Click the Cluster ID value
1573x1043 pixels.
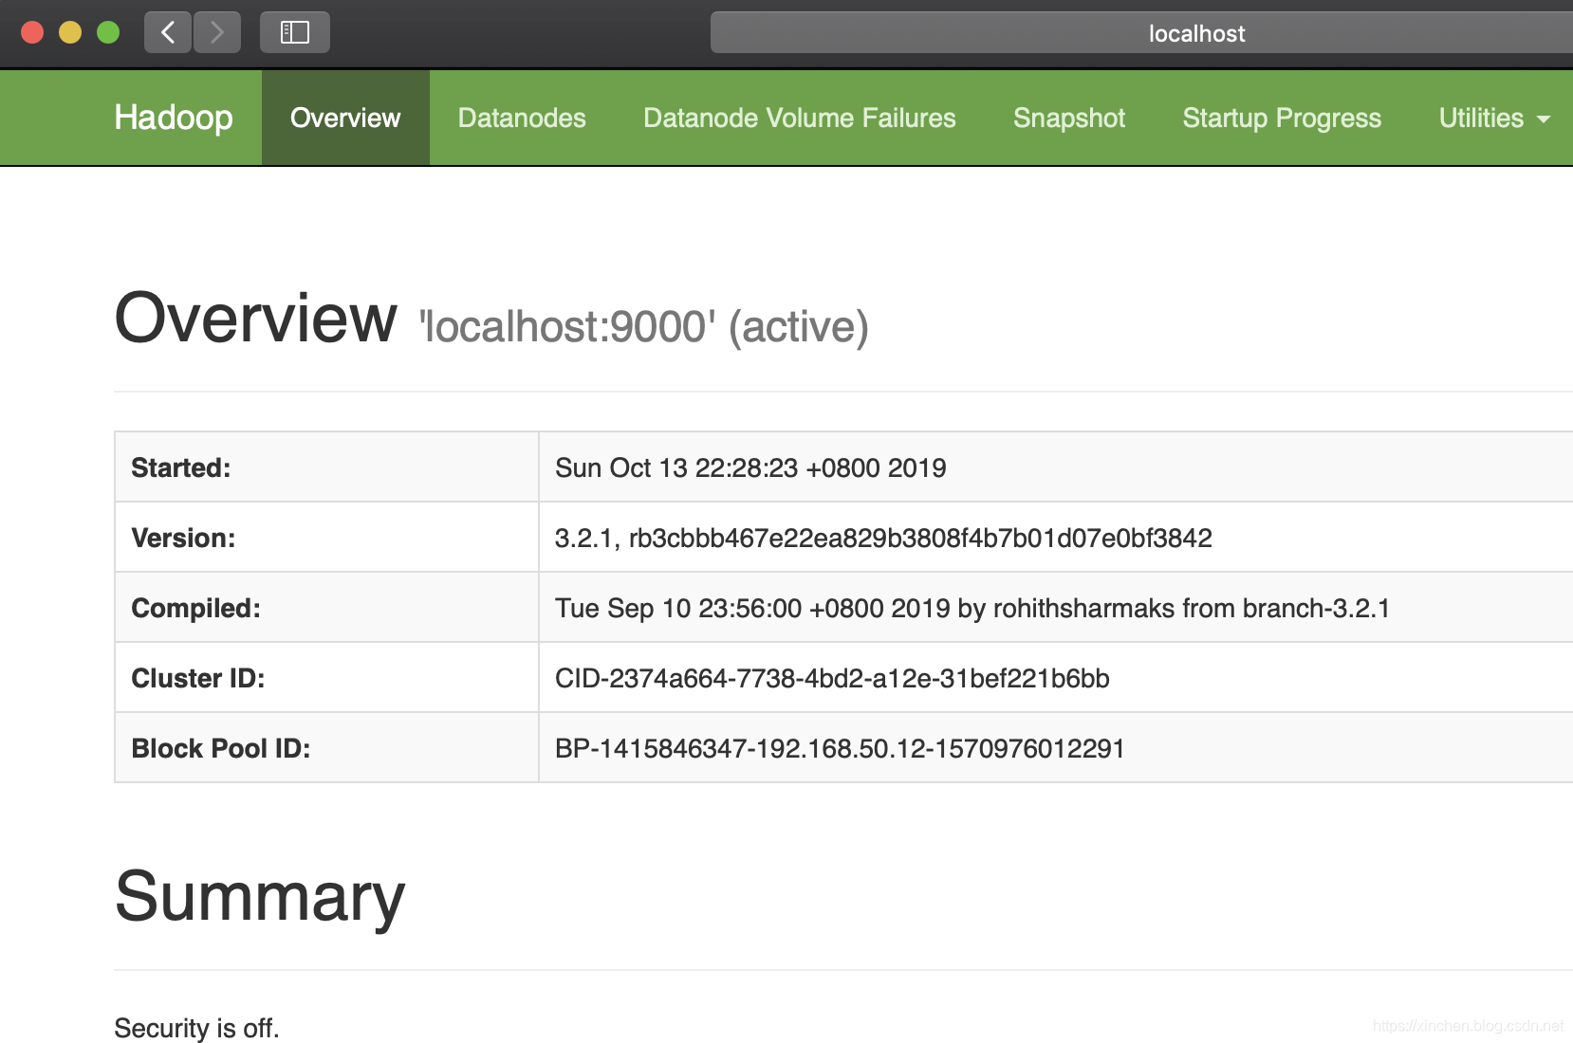click(x=832, y=678)
